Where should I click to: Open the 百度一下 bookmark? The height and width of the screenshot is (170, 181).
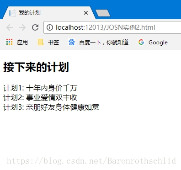98,42
